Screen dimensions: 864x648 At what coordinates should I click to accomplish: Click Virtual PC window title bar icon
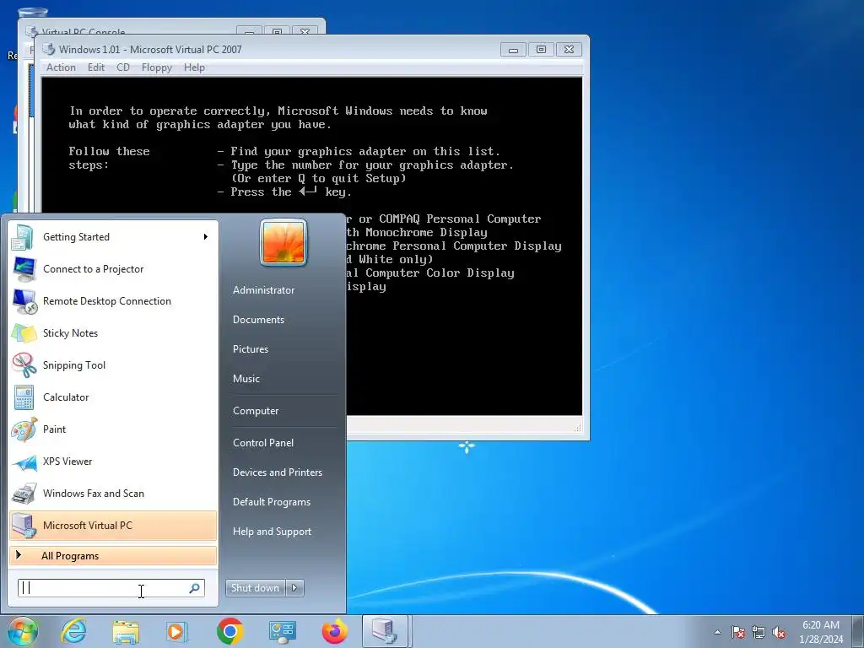pos(48,49)
